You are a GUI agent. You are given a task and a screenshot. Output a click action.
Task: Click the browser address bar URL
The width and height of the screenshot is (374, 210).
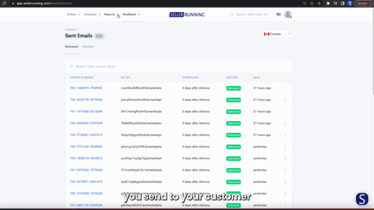44,3
